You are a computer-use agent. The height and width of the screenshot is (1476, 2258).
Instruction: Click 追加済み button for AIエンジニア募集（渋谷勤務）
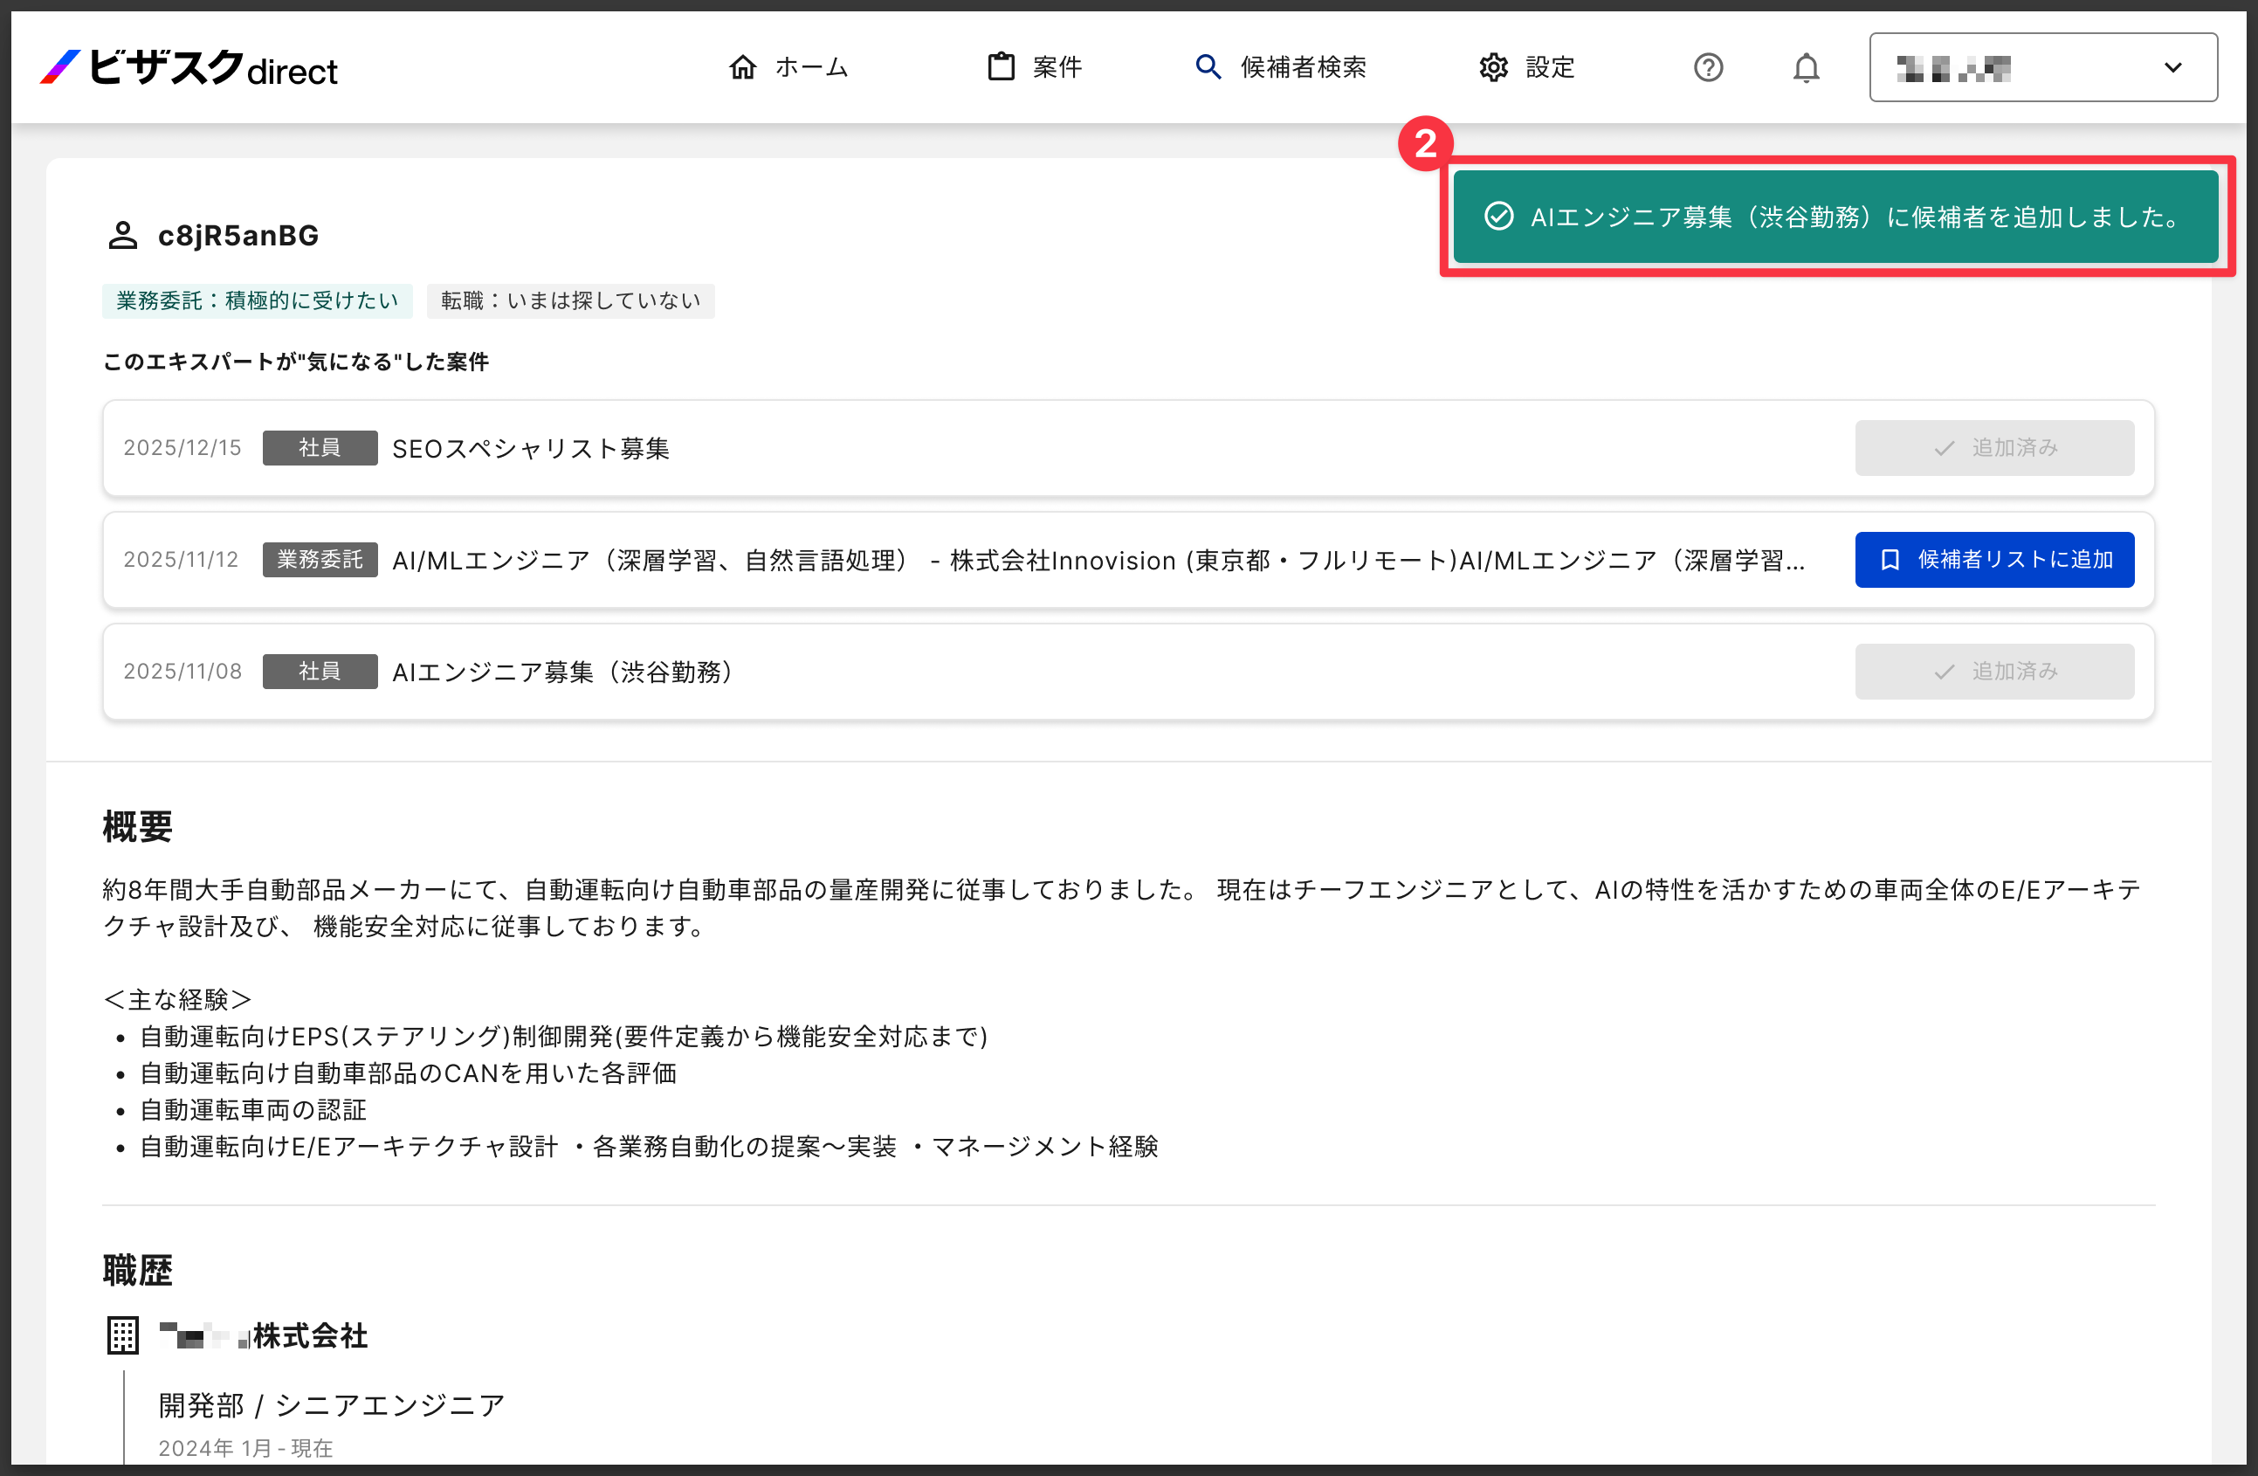pyautogui.click(x=1994, y=672)
